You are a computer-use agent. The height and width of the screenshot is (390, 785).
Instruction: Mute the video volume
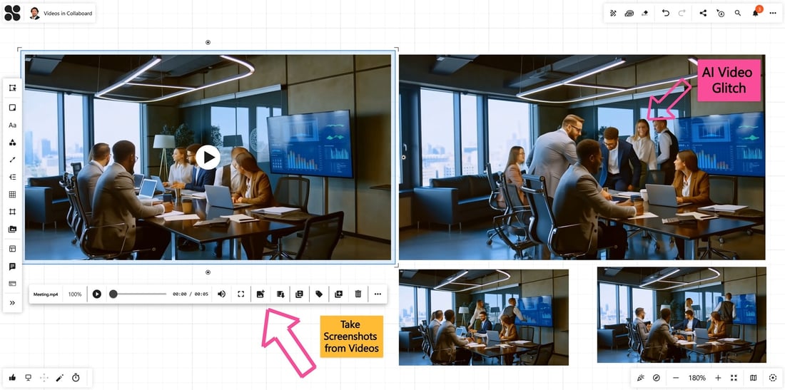[x=222, y=294]
